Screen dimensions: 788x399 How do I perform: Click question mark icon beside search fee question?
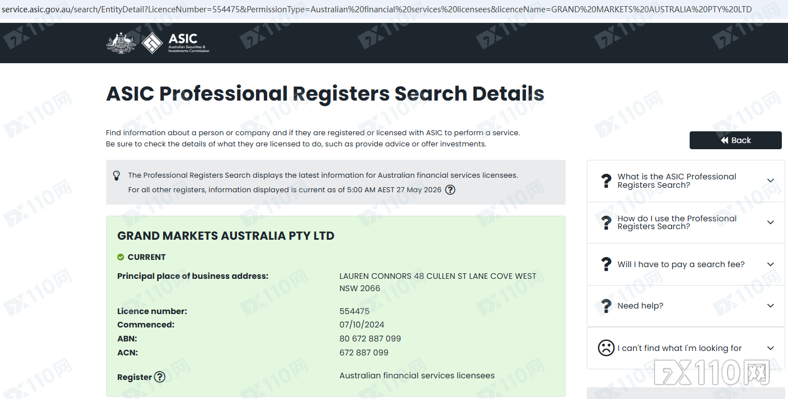pos(606,264)
